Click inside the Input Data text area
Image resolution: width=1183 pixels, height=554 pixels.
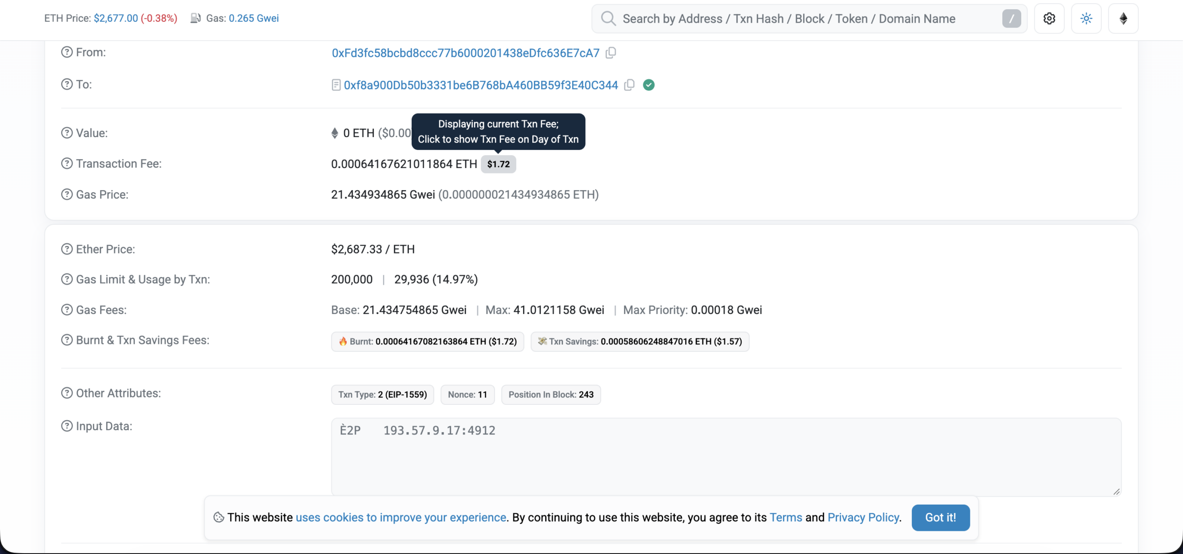(x=726, y=457)
